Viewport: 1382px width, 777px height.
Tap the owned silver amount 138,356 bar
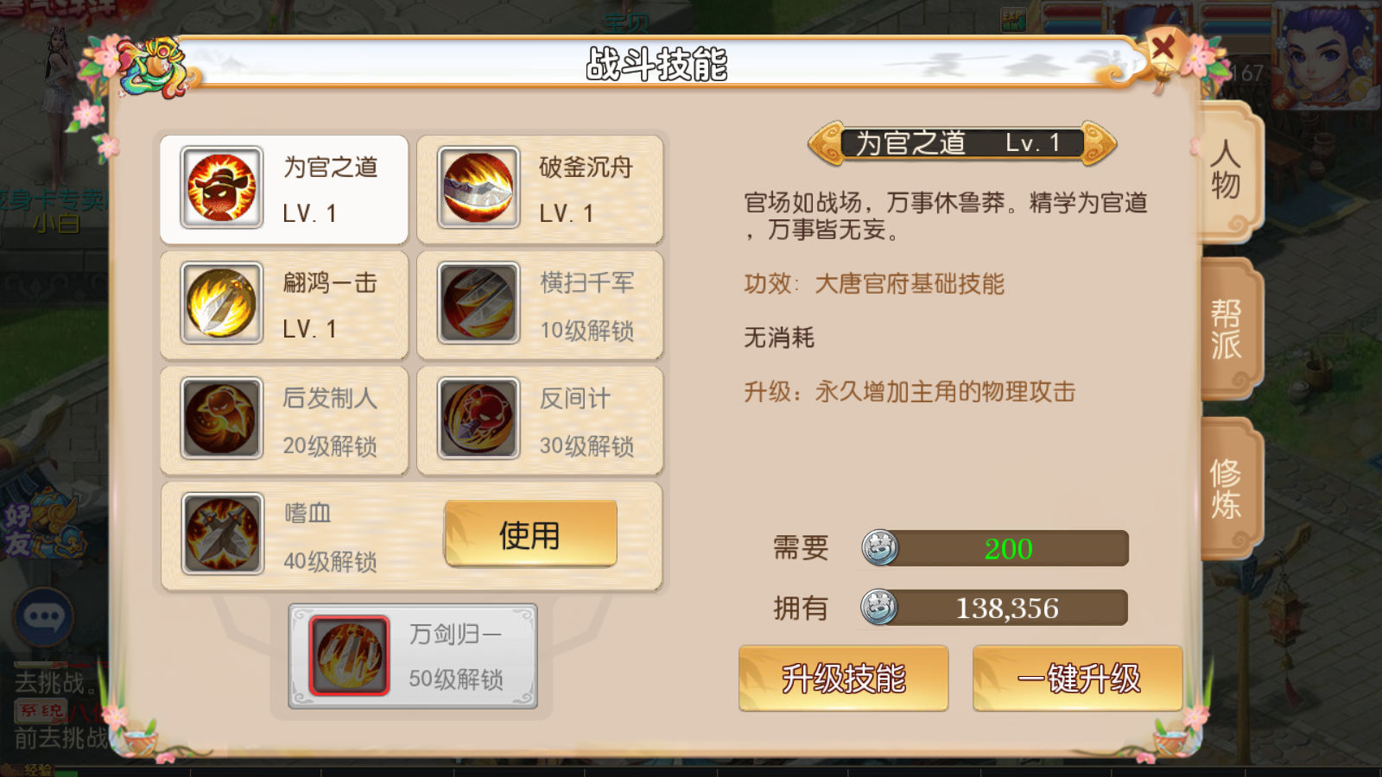coord(994,608)
